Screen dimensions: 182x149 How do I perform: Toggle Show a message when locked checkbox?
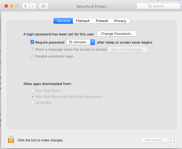(32, 50)
